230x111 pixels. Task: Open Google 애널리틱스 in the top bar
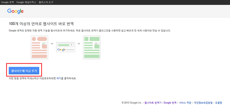click(x=26, y=2)
